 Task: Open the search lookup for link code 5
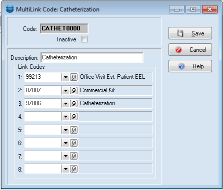[x=74, y=130]
